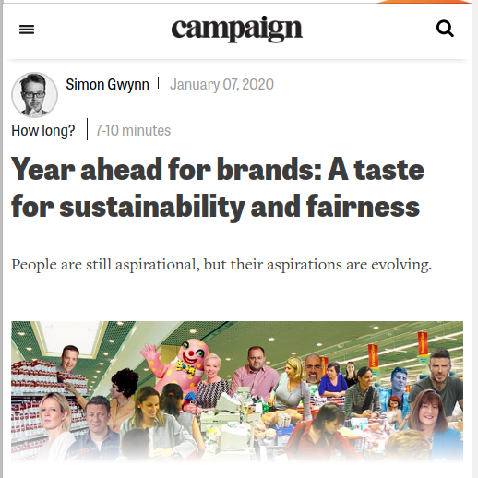The image size is (478, 478).
Task: Open the hamburger navigation menu
Action: tap(27, 30)
